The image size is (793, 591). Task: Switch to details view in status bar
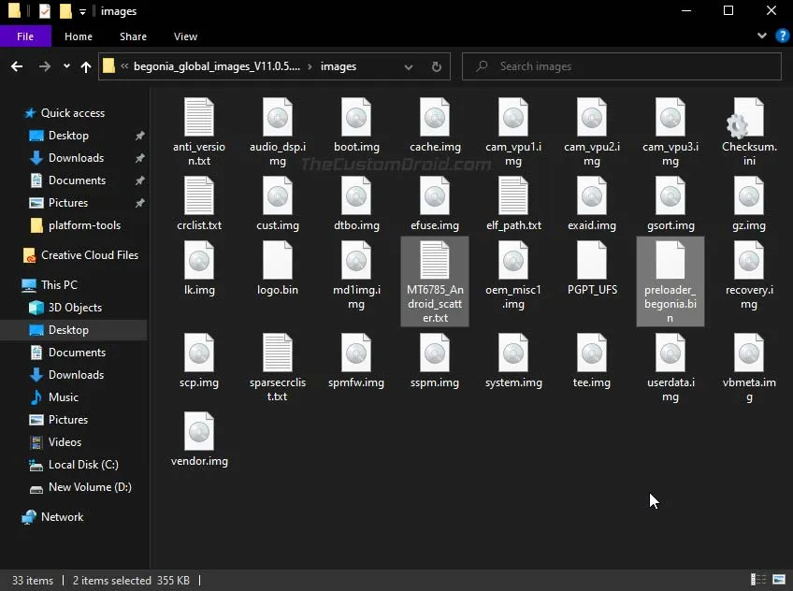[758, 581]
